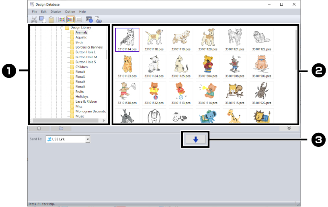Click the Copy icon in toolbar
This screenshot has width=328, height=207.
[42, 19]
